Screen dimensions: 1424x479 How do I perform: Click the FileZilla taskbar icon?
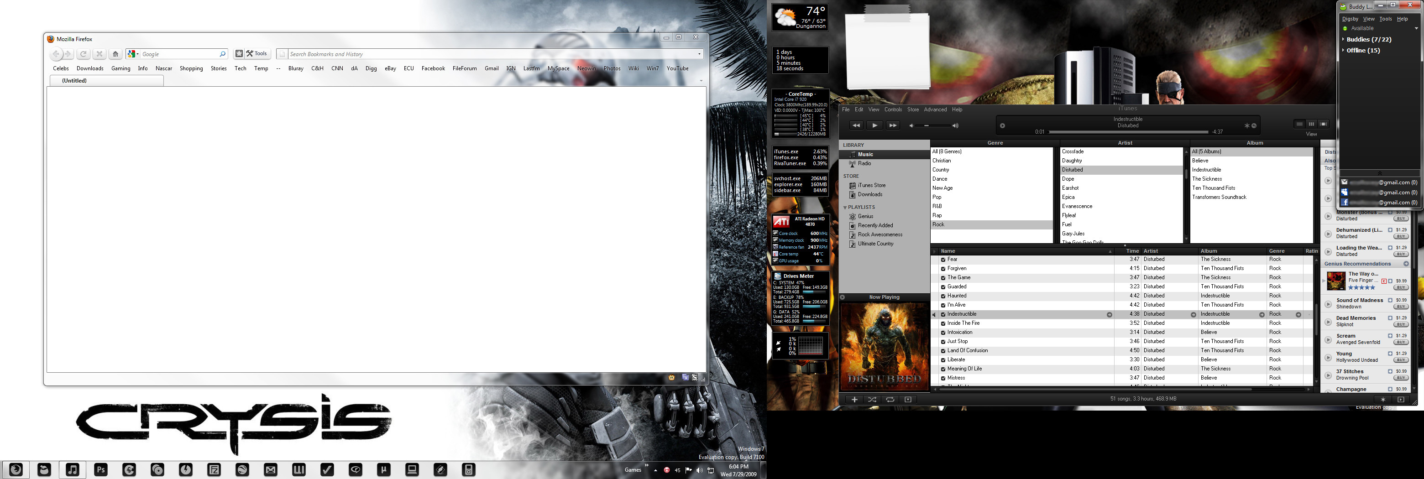click(214, 470)
